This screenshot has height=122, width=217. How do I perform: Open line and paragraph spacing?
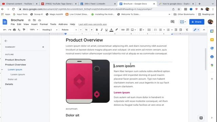[x=149, y=30]
